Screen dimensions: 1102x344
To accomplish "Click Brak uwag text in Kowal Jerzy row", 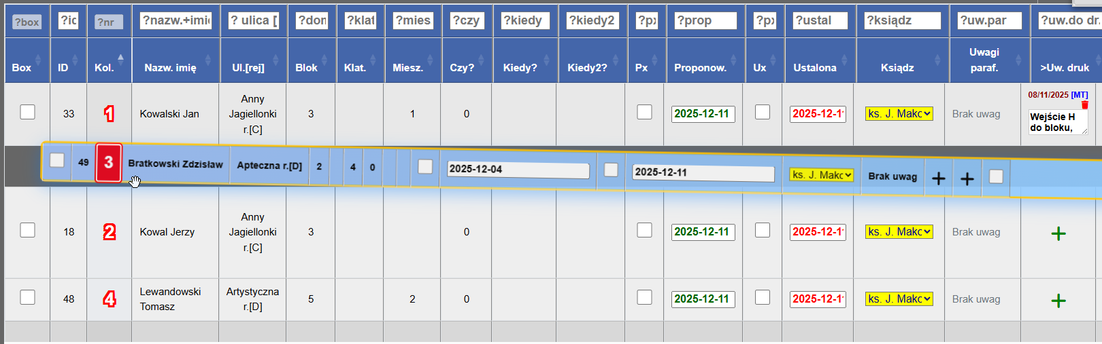I will [x=976, y=232].
